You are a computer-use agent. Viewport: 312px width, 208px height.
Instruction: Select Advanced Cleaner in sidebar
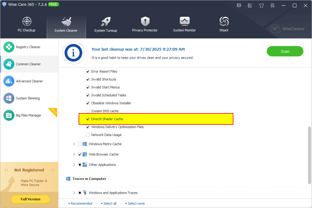29,81
